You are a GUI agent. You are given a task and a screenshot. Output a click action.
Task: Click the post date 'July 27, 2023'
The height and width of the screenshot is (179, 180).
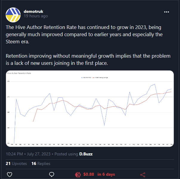click(x=39, y=154)
